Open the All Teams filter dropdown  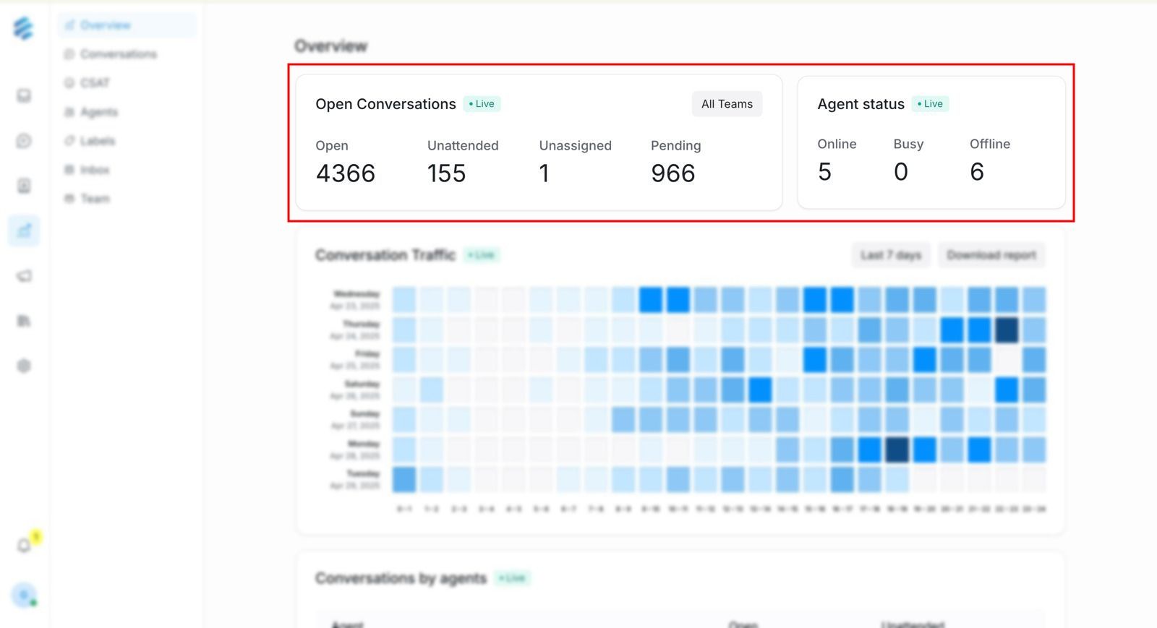(x=727, y=104)
